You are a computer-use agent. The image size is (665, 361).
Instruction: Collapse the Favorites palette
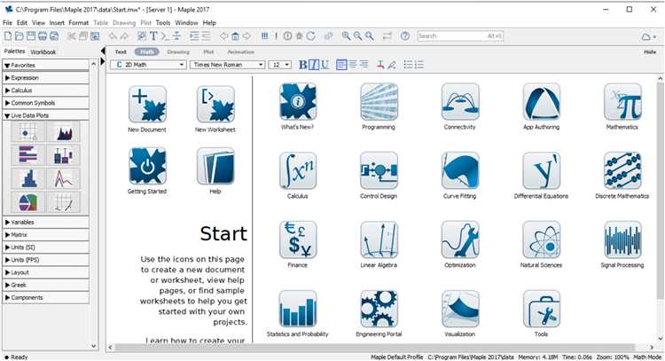pyautogui.click(x=45, y=66)
